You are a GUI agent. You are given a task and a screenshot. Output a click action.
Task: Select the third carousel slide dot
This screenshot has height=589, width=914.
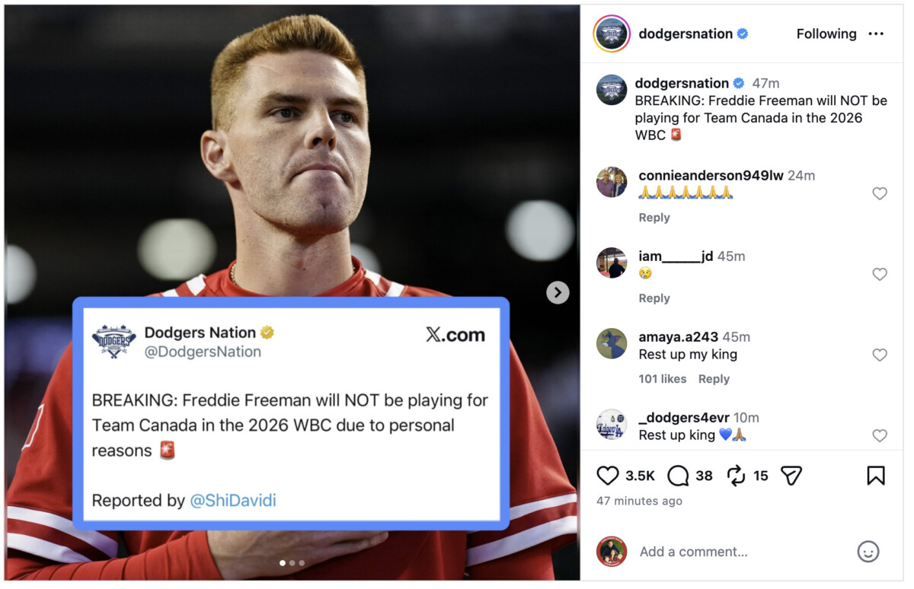click(x=302, y=563)
